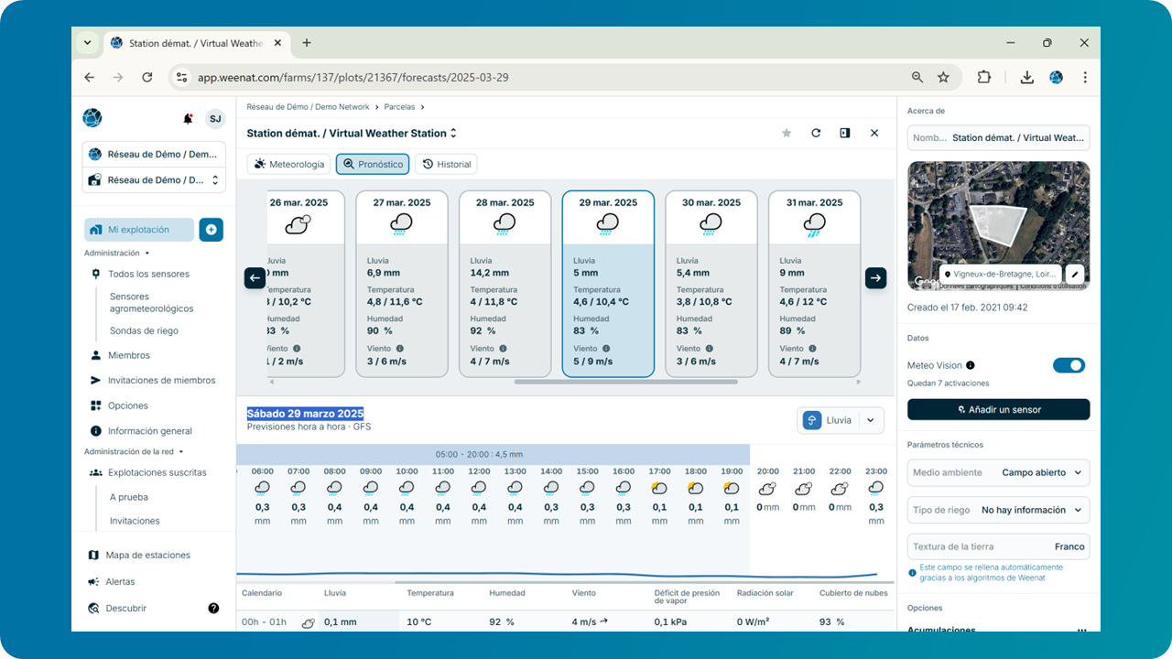This screenshot has height=659, width=1172.
Task: Open station selector chevron next to Virtual Weather Station
Action: point(453,134)
